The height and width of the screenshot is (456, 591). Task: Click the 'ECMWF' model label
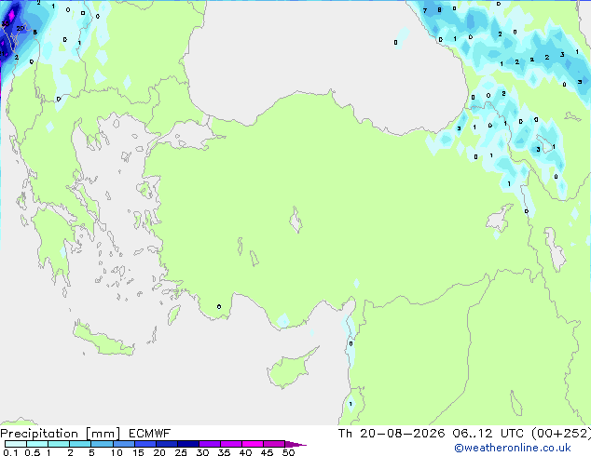(150, 434)
